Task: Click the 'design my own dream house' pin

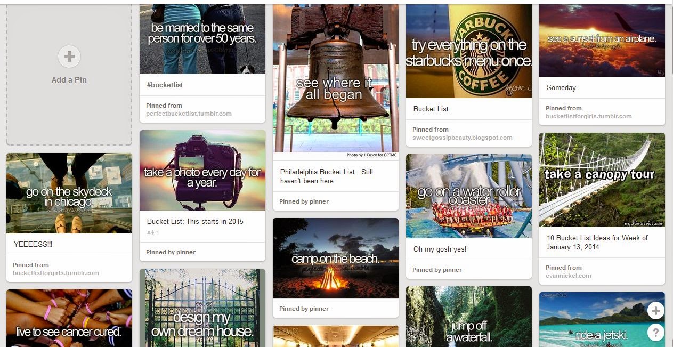Action: (202, 308)
